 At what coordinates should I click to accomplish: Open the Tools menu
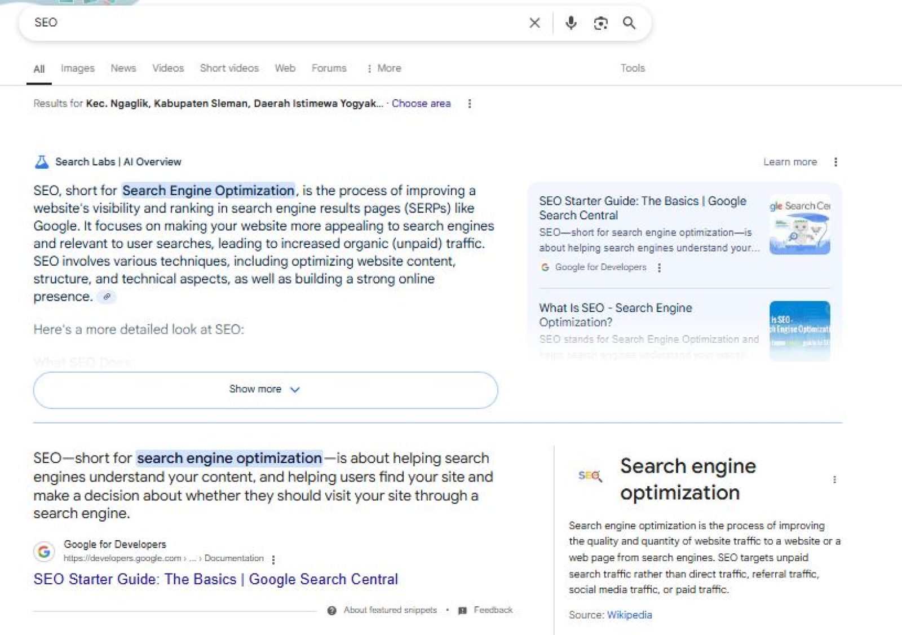click(x=633, y=68)
